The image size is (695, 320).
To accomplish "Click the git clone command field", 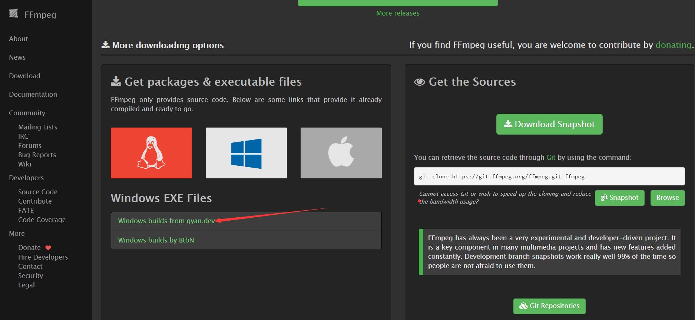I will coord(549,177).
